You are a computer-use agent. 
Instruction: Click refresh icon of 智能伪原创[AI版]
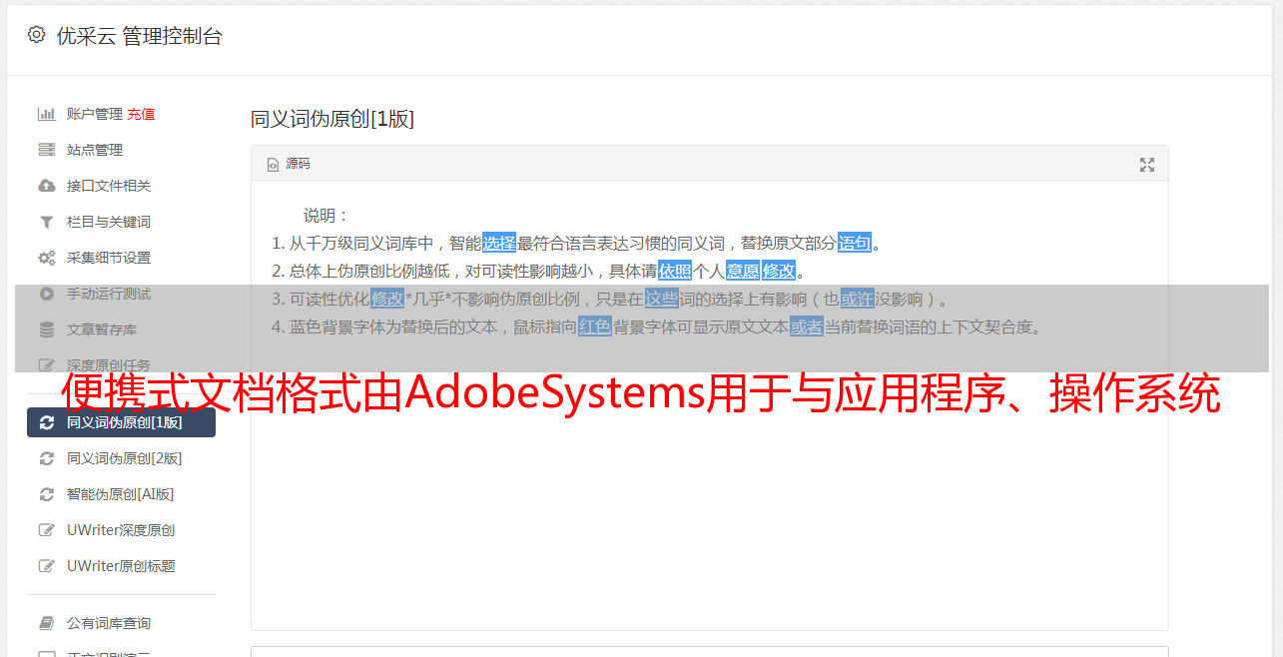(46, 494)
